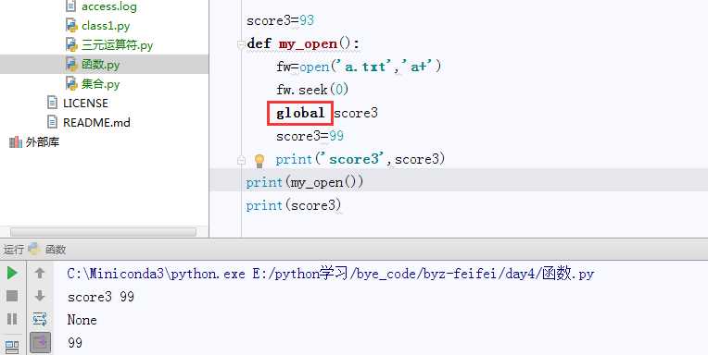This screenshot has width=708, height=355.
Task: Click the python.exe command path line in console
Action: click(x=331, y=274)
